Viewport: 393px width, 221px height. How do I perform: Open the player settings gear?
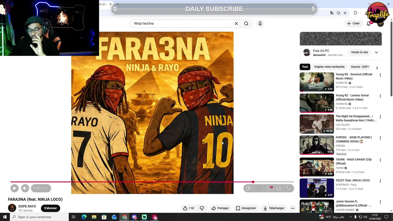pos(269,188)
